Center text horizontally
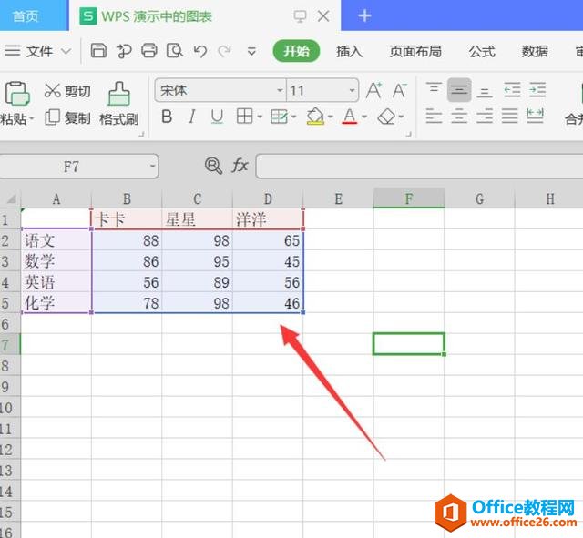Viewport: 583px width, 538px height. 459,116
